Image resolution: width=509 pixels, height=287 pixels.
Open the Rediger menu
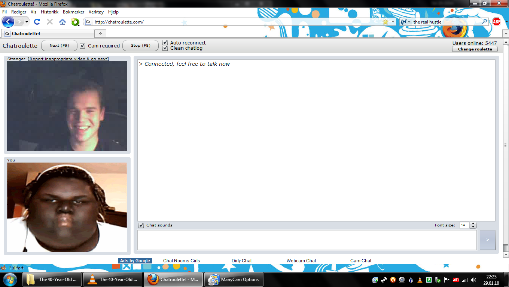19,12
